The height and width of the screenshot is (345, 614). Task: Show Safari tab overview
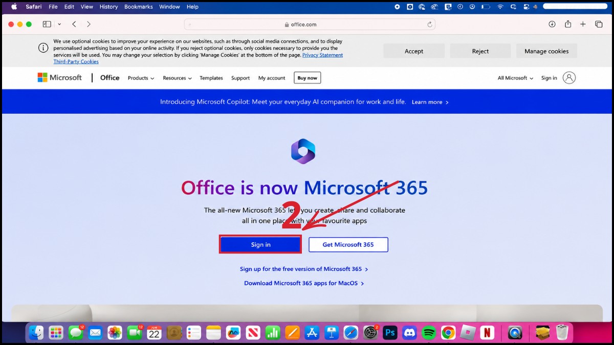click(599, 24)
